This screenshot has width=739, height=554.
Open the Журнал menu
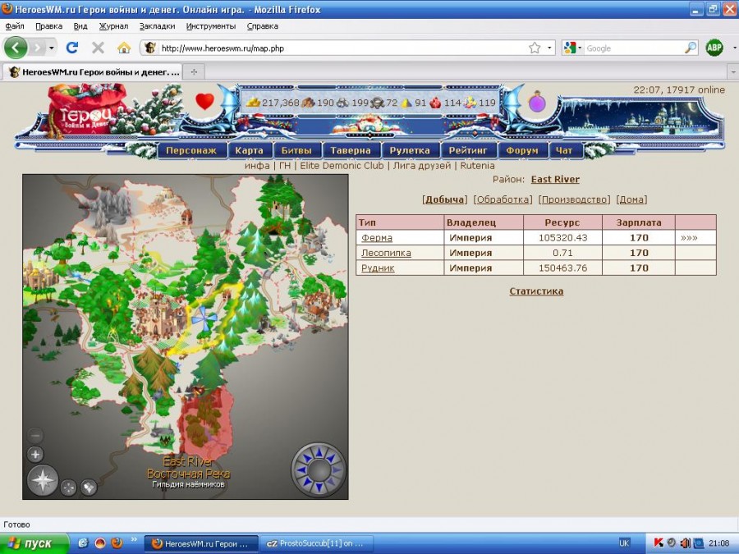click(113, 26)
